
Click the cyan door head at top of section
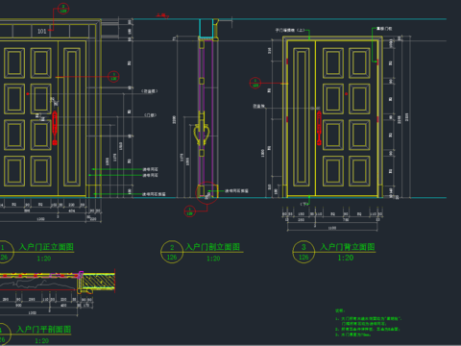click(206, 28)
